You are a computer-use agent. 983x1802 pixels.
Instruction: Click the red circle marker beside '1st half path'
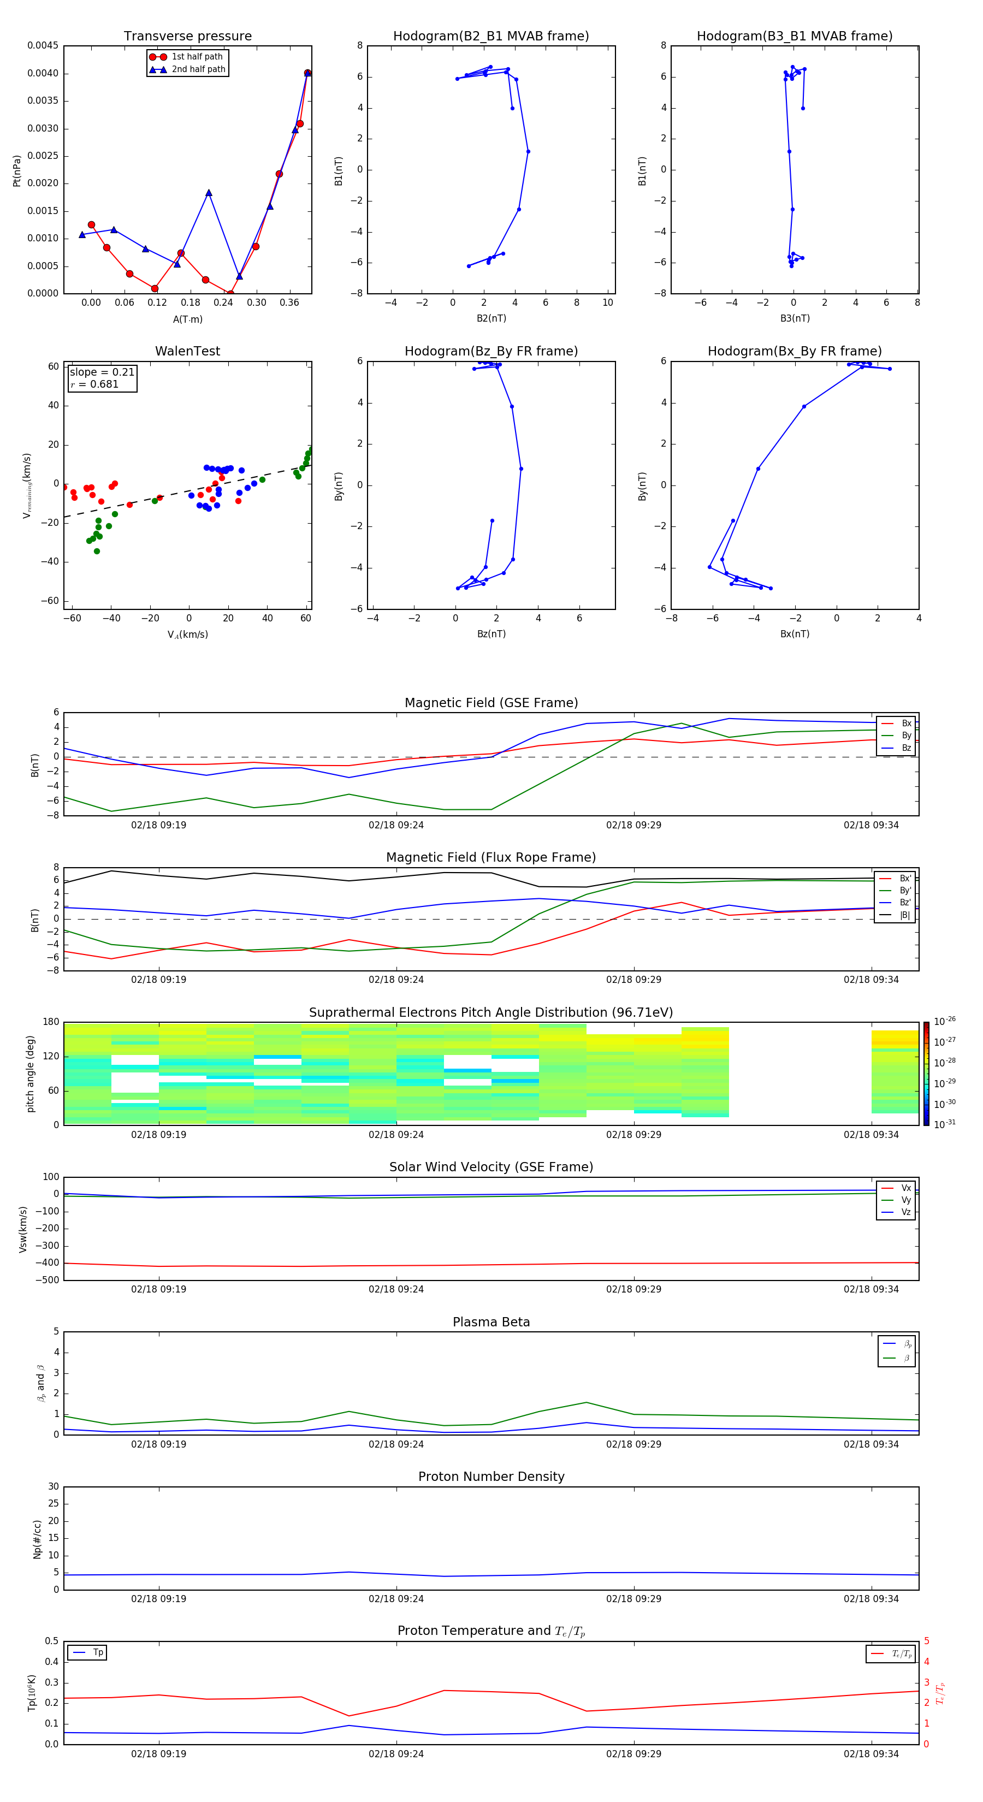[x=157, y=57]
